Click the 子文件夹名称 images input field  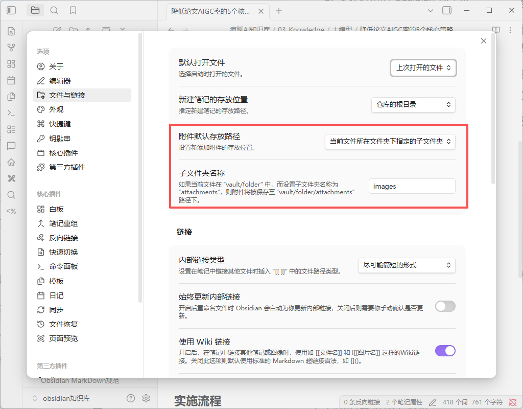tap(412, 186)
